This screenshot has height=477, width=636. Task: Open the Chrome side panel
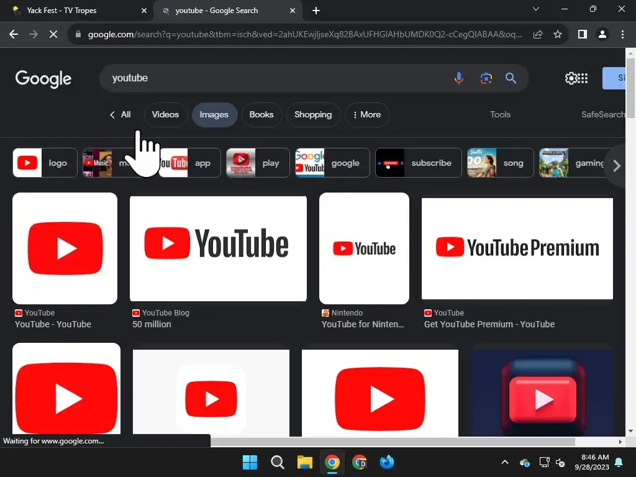(x=583, y=35)
